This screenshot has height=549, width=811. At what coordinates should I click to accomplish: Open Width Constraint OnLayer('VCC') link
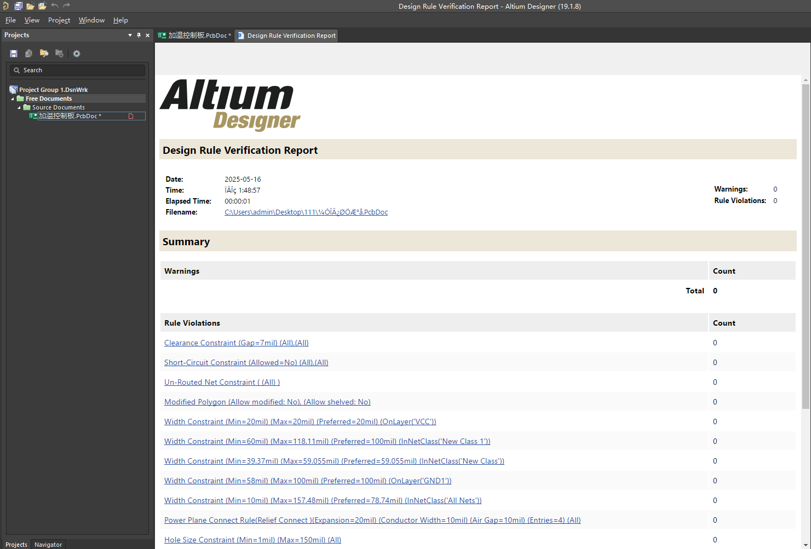pos(300,422)
